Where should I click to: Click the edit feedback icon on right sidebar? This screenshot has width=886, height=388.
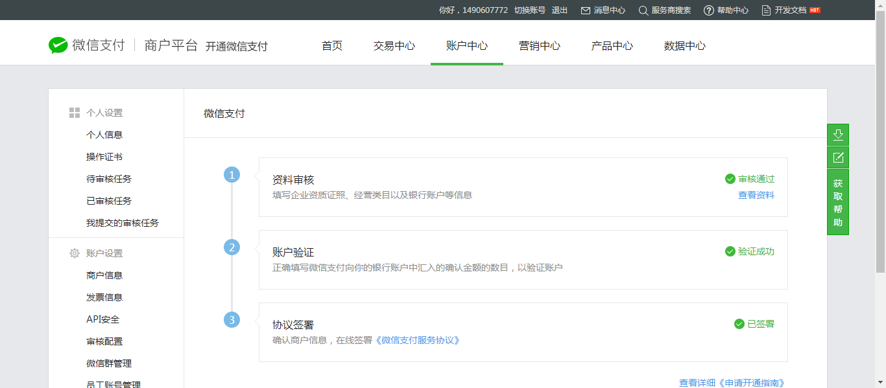click(x=838, y=157)
